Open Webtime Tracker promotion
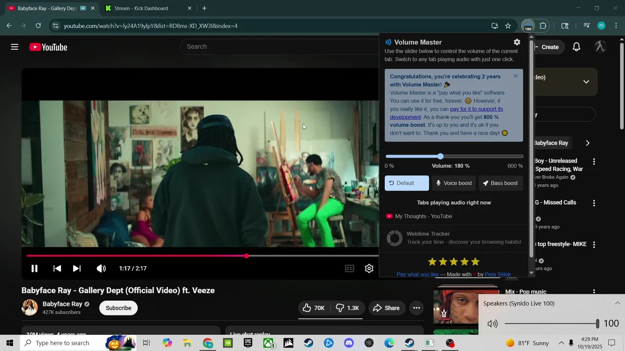 [454, 238]
